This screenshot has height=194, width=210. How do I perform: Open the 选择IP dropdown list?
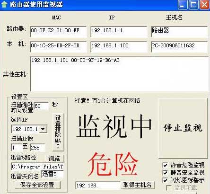tap(43, 129)
